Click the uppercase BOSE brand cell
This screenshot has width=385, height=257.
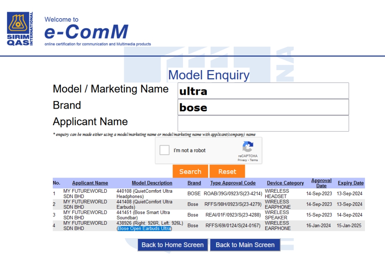point(194,193)
